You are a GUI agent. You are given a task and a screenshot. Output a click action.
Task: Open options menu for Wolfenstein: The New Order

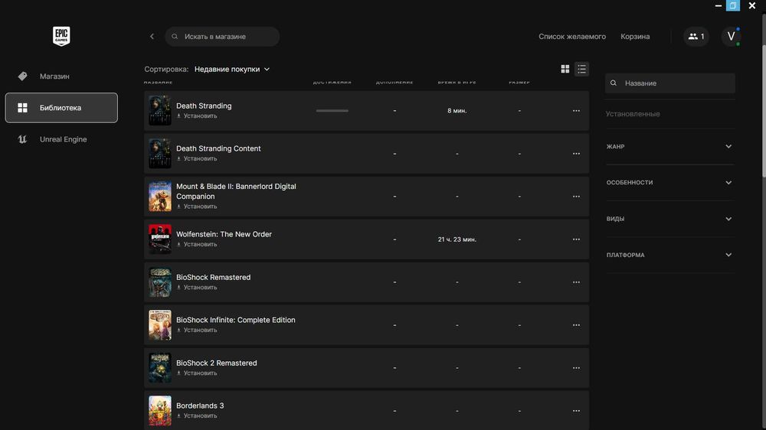576,239
